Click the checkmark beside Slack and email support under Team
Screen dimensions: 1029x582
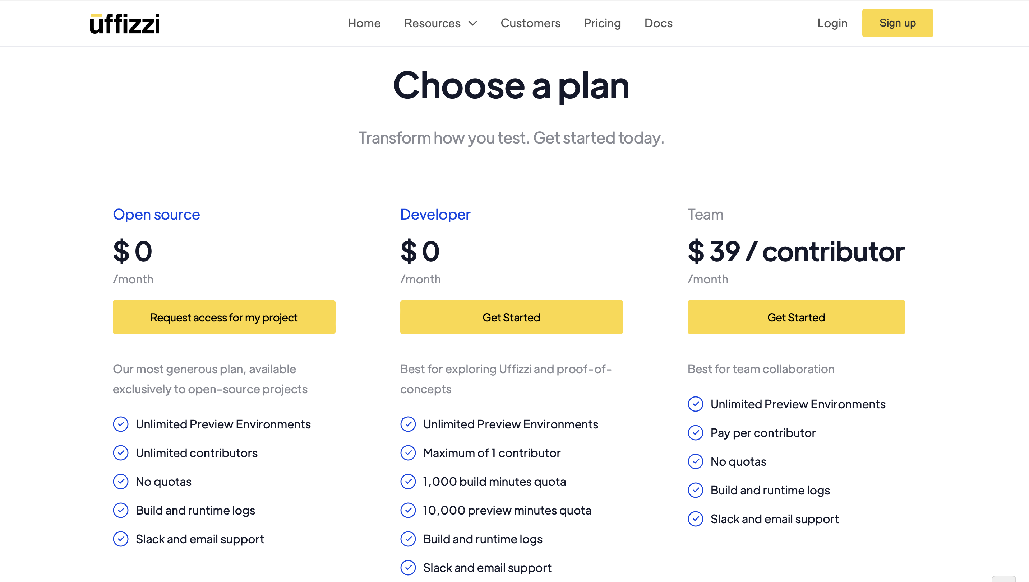(x=696, y=519)
